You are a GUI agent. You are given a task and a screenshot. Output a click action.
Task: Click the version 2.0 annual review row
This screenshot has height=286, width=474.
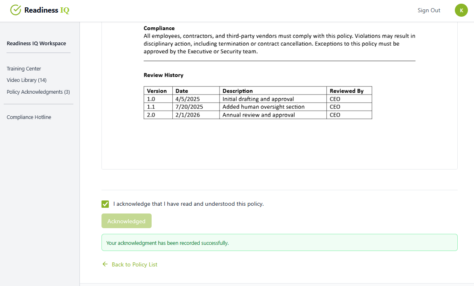(x=258, y=114)
